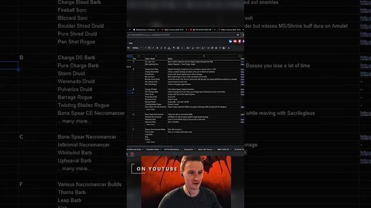Image resolution: width=371 pixels, height=208 pixels.
Task: Click 'Storm Druid' in the enlarged background sheet
Action: (71, 73)
